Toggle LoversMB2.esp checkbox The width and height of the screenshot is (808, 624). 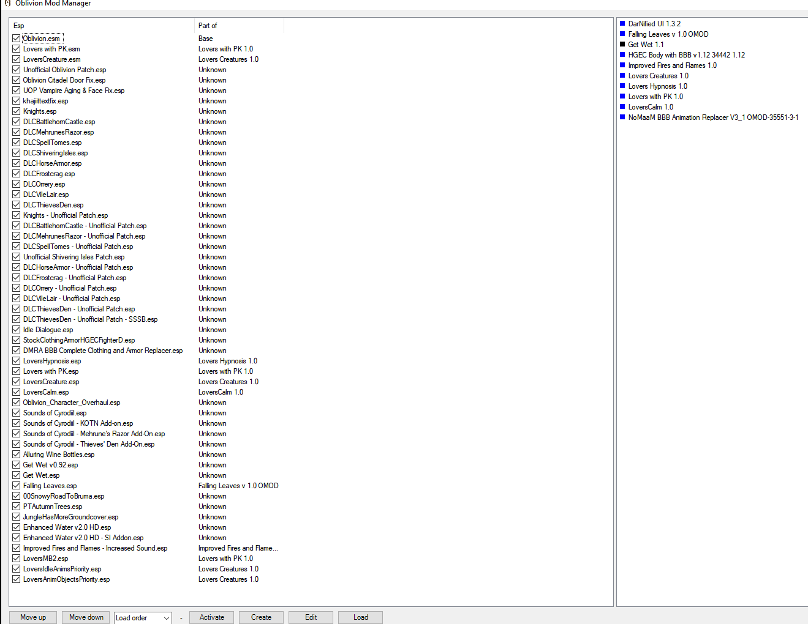pyautogui.click(x=17, y=559)
